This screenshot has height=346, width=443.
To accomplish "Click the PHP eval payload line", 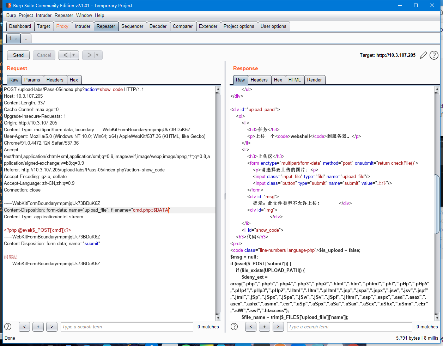I will click(37, 230).
